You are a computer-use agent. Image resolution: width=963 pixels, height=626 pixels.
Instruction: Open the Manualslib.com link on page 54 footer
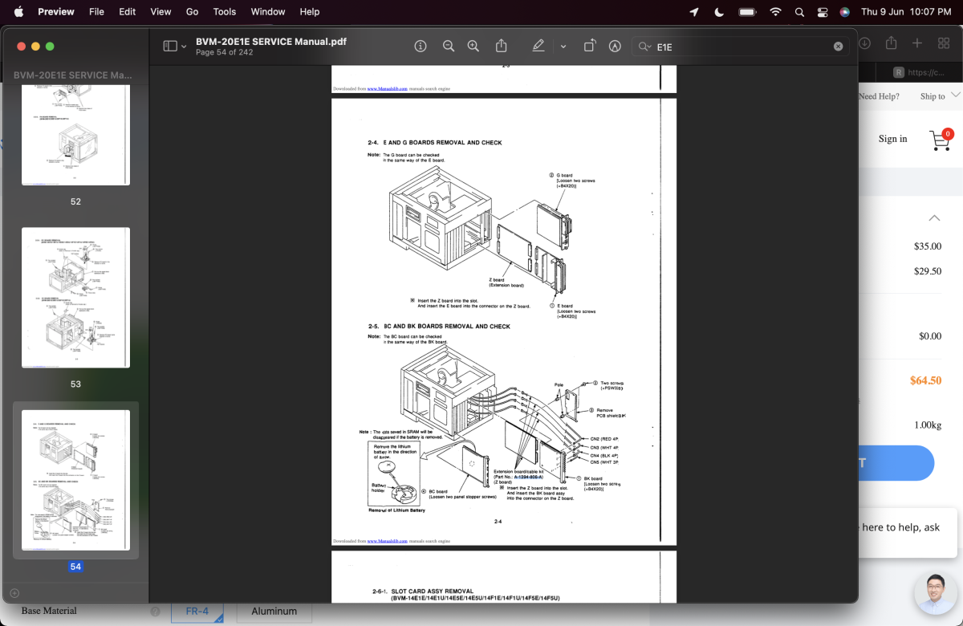pos(387,541)
